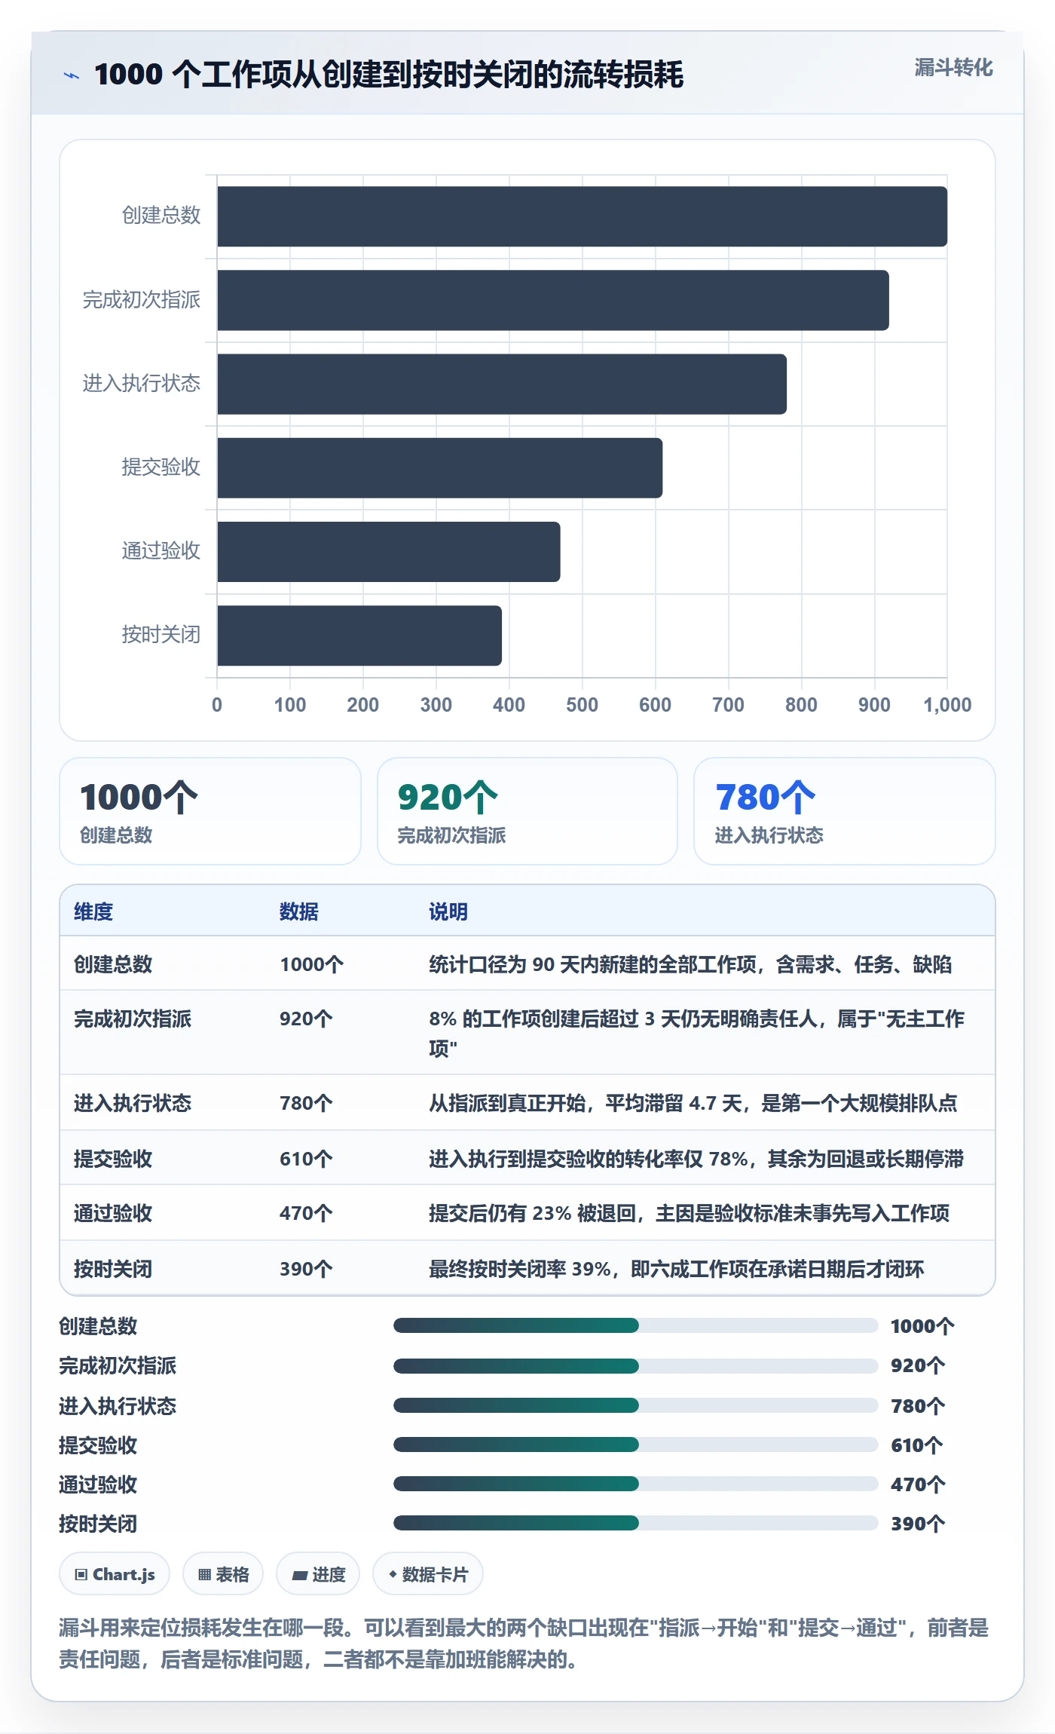The width and height of the screenshot is (1055, 1734).
Task: Select the 进入执行状态 chart bar
Action: click(x=502, y=384)
